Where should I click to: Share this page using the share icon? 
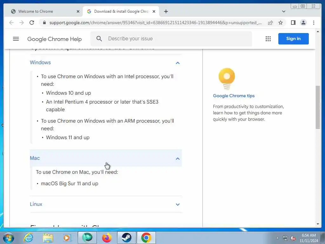270,23
